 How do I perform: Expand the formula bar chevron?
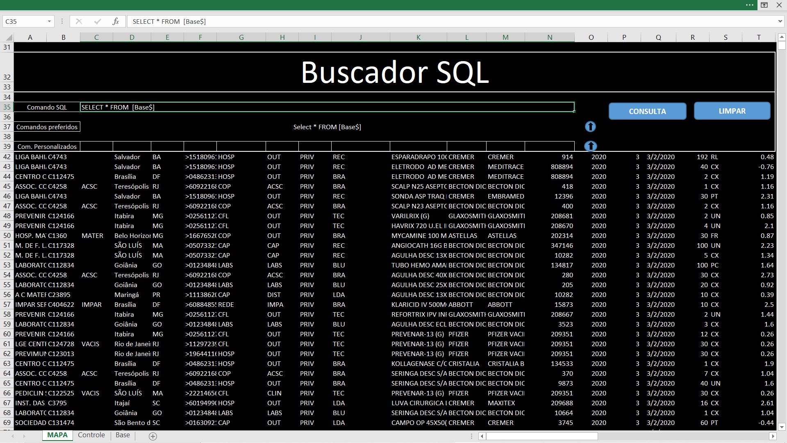click(x=780, y=21)
